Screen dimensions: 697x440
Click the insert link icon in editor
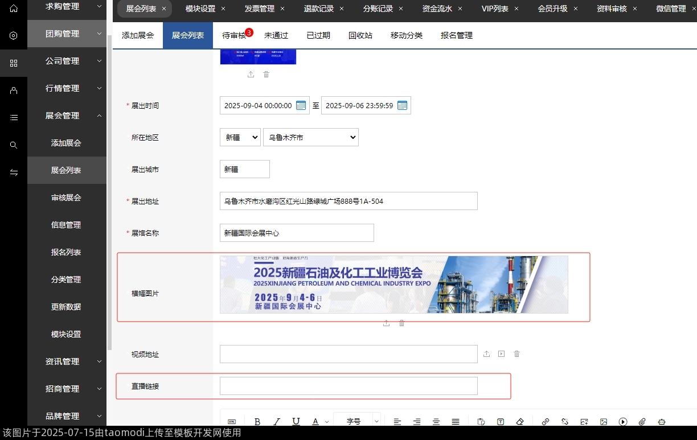click(546, 422)
